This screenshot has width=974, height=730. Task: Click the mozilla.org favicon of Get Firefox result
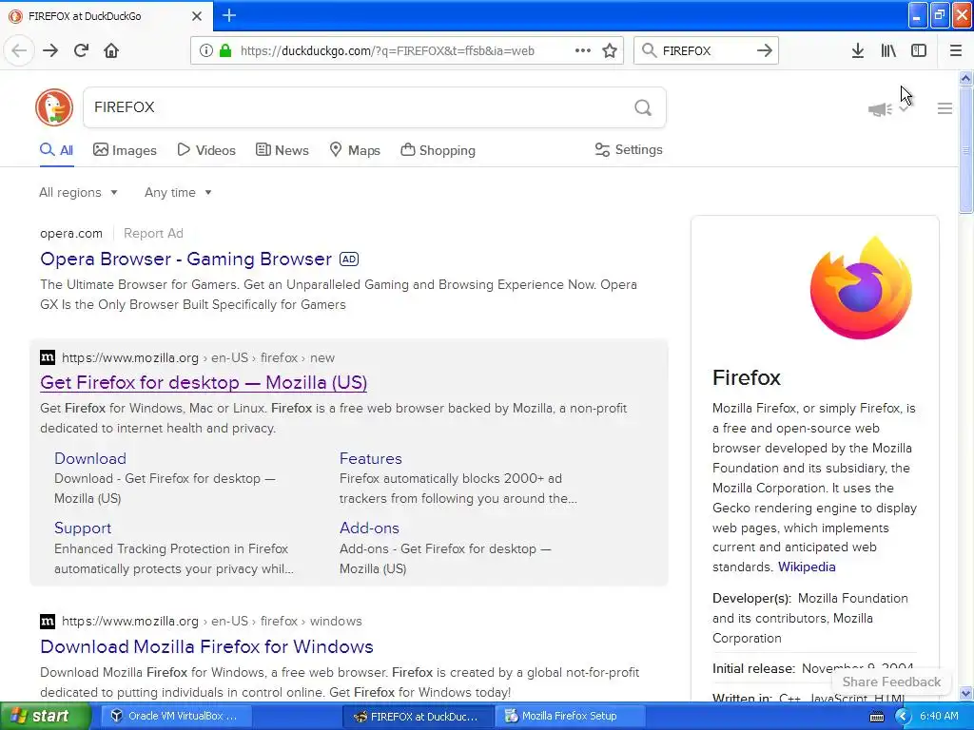tap(48, 357)
